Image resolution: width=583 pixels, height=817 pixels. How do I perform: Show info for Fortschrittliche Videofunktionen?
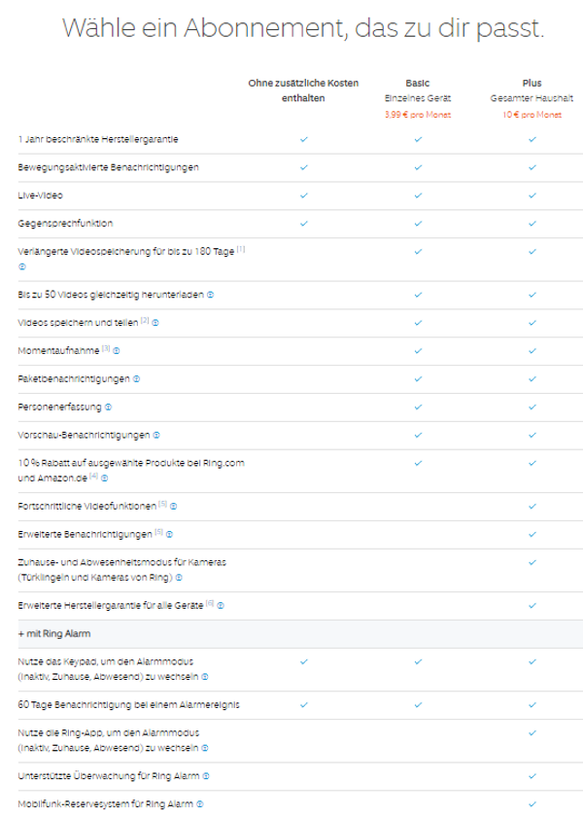pyautogui.click(x=175, y=506)
